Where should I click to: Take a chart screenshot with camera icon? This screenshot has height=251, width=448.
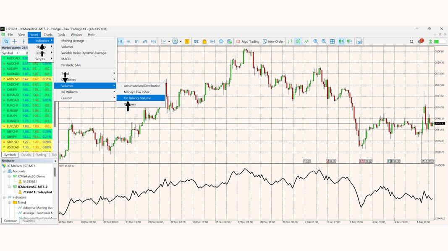[x=359, y=41]
